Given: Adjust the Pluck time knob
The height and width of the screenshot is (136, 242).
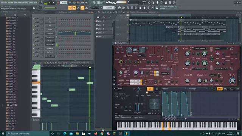Looking at the screenshot, I should point(187,80).
